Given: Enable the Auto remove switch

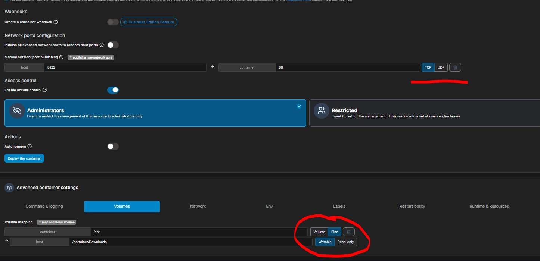Looking at the screenshot, I should 113,147.
